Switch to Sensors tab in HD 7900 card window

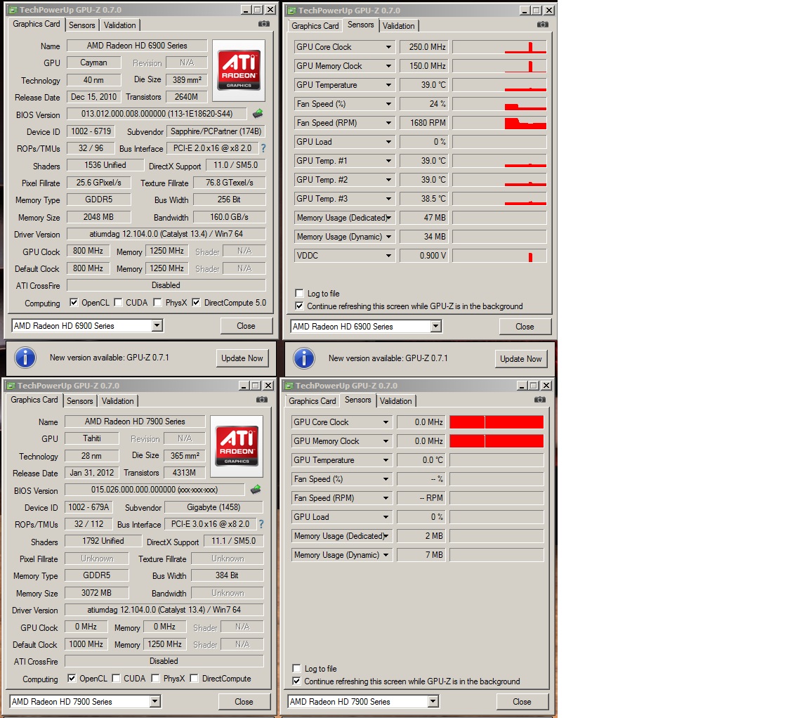click(x=79, y=400)
